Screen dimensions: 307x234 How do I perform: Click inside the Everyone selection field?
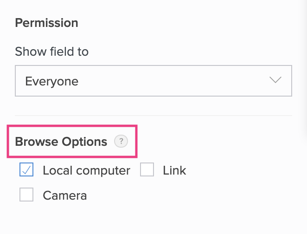click(139, 81)
